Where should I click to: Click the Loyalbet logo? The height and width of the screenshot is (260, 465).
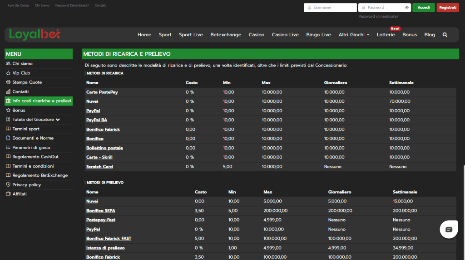(x=35, y=34)
